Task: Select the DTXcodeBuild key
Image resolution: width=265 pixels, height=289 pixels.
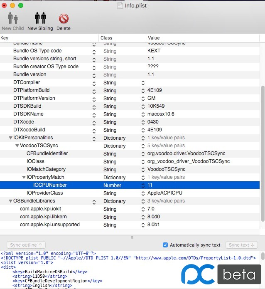Action: click(x=29, y=130)
